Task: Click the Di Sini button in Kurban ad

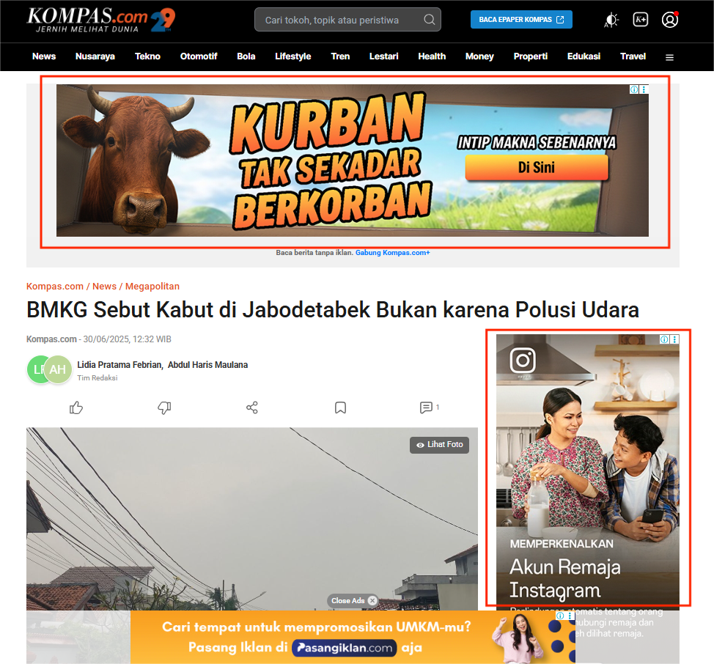Action: point(537,168)
